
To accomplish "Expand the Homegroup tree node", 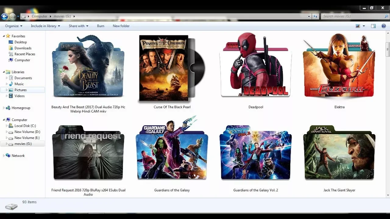I will click(4, 108).
